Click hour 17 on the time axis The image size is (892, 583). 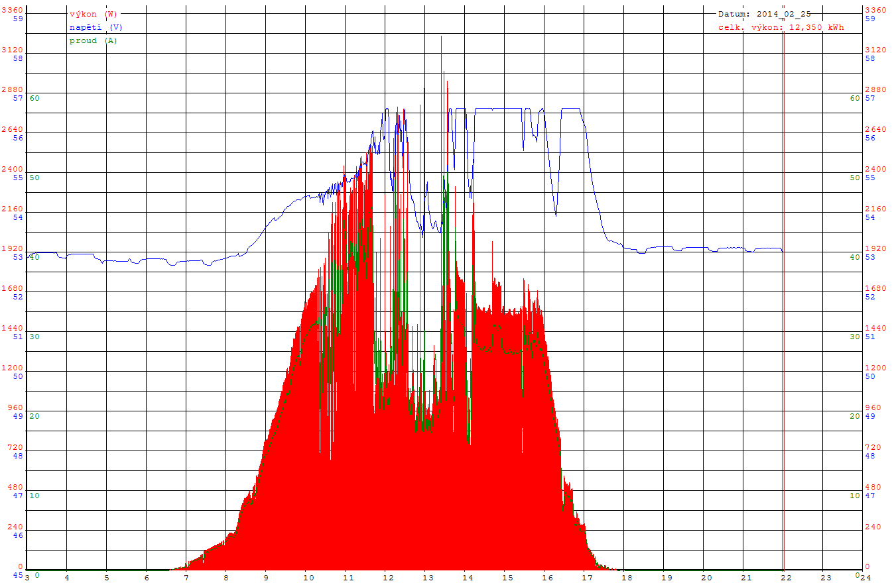coord(587,577)
